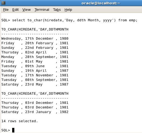Image resolution: width=142 pixels, height=133 pixels.
Task: Click first TO_CHAR(HIREDATE column header
Action: (35, 29)
